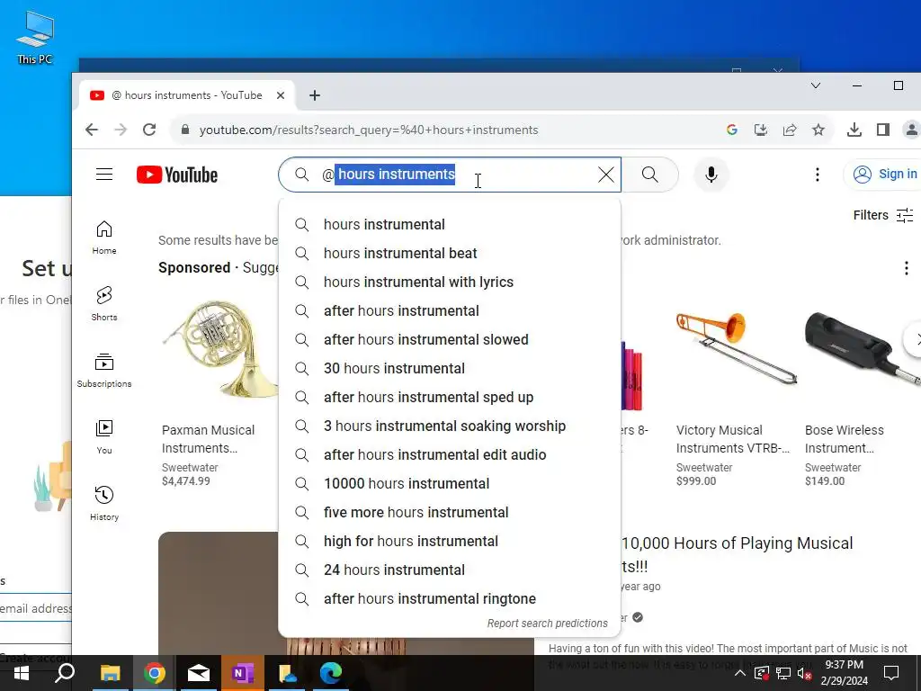The height and width of the screenshot is (691, 921).
Task: Click the Google icon in address bar
Action: pyautogui.click(x=732, y=130)
